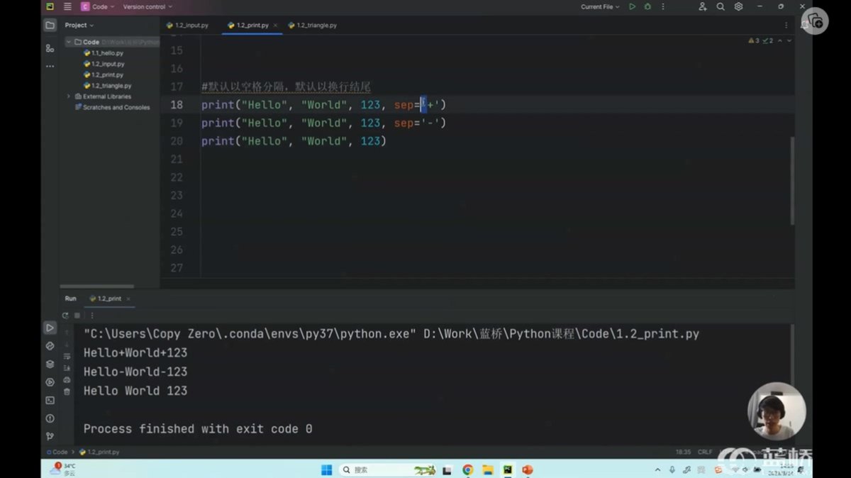Toggle Project tool window folder icon
The image size is (851, 478).
50,25
